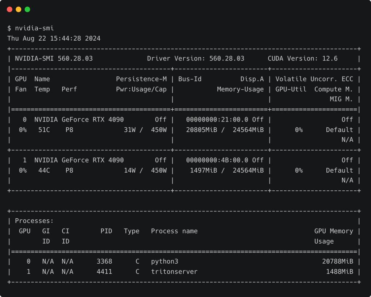Click the yellow minimize window button
Image resolution: width=371 pixels, height=297 pixels.
tap(18, 9)
